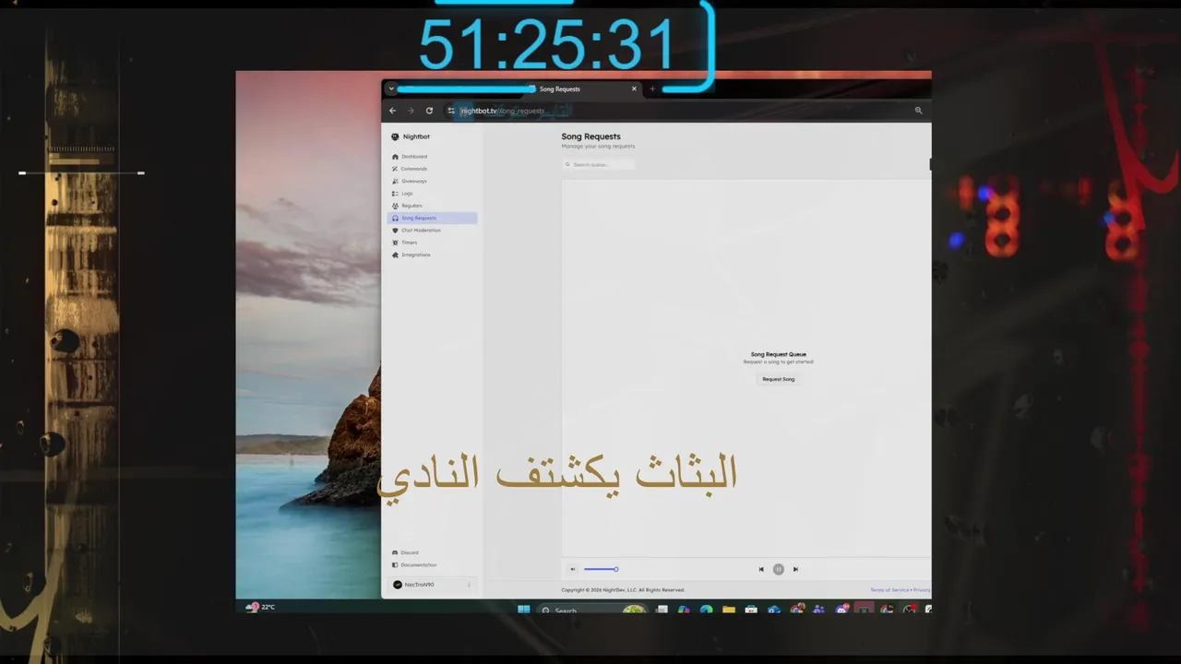Click the Request Song button
The width and height of the screenshot is (1181, 664).
click(779, 379)
